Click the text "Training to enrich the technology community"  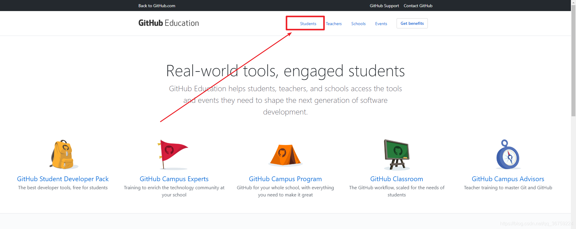point(172,188)
